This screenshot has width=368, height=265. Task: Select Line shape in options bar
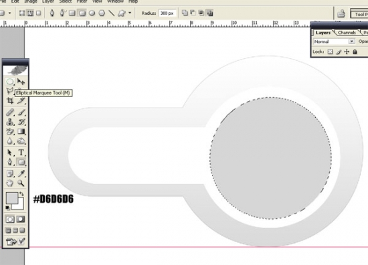112,13
